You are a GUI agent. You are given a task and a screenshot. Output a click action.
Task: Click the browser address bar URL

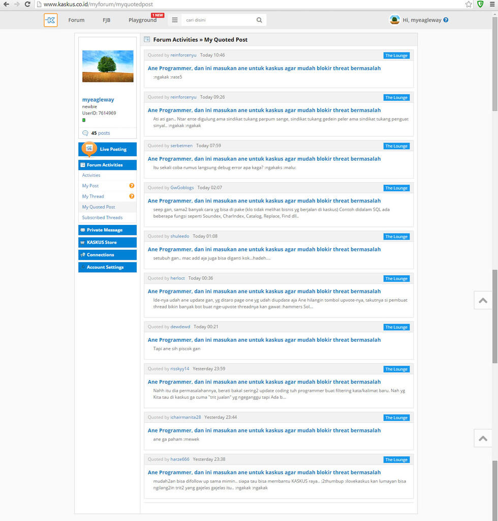pos(98,4)
